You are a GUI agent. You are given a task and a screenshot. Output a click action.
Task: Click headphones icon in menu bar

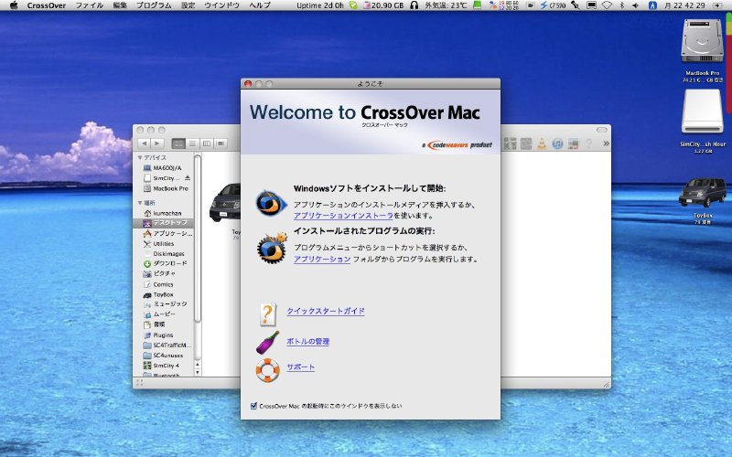[414, 5]
